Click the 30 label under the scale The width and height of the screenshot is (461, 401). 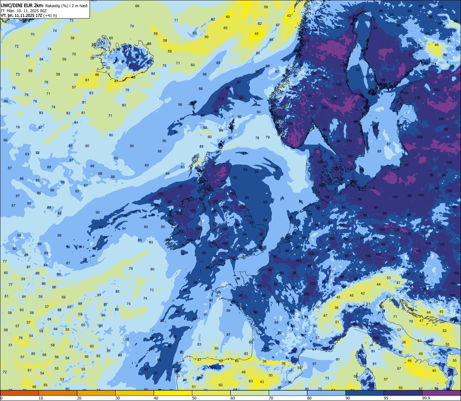pos(117,398)
